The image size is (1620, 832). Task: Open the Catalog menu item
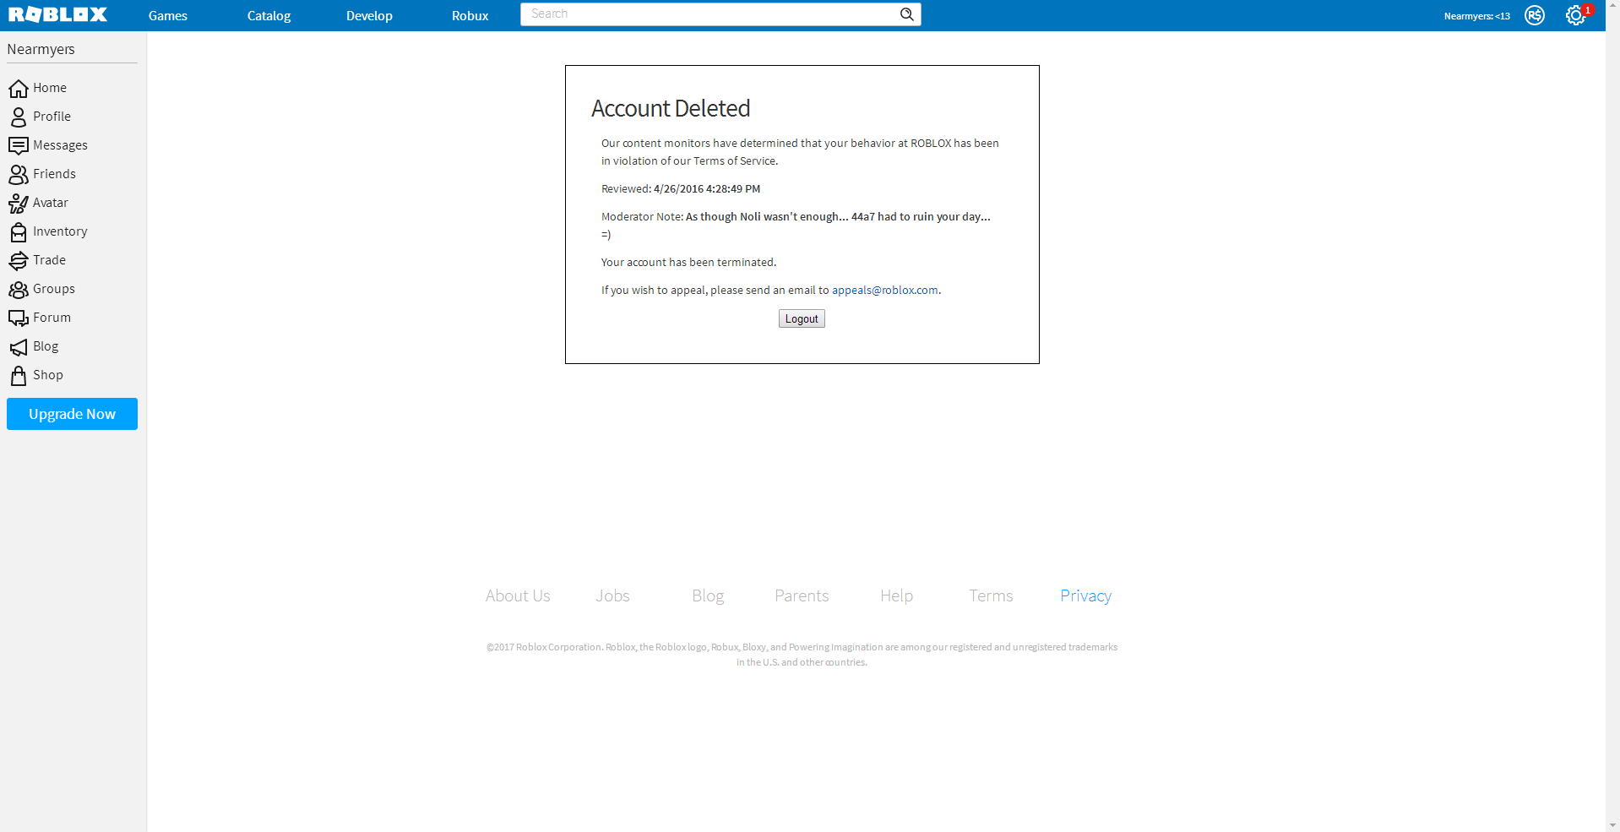pyautogui.click(x=269, y=16)
